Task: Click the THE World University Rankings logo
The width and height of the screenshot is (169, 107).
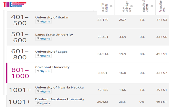Action: (x=15, y=5)
